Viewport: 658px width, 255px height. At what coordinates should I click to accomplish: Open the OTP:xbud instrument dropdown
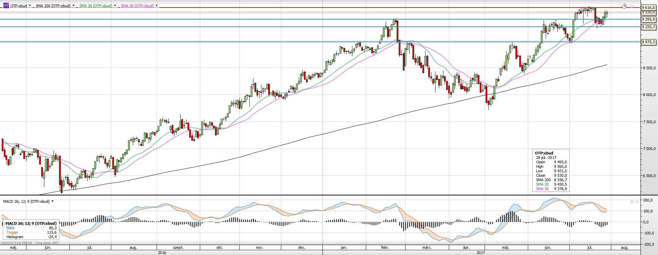(x=30, y=6)
